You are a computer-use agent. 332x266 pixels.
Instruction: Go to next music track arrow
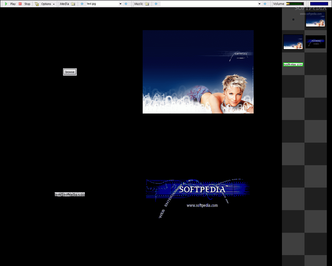click(x=265, y=4)
